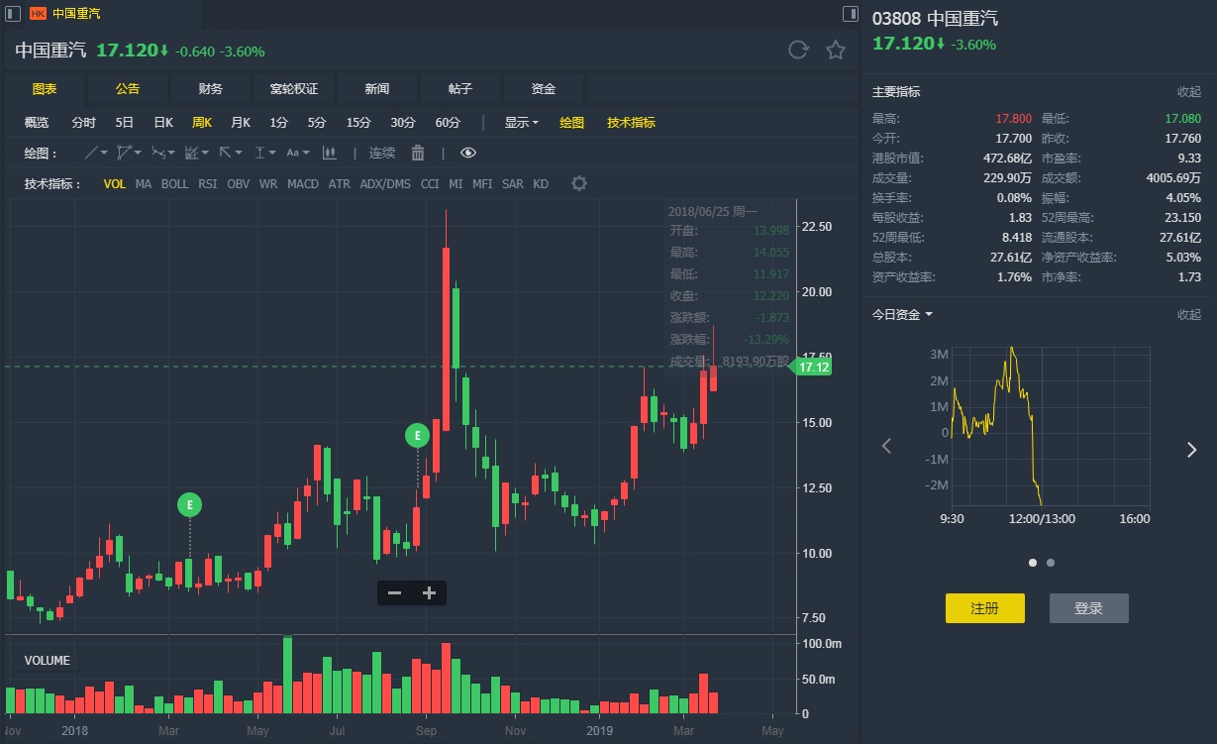
Task: Refresh the stock quote data
Action: click(x=798, y=51)
